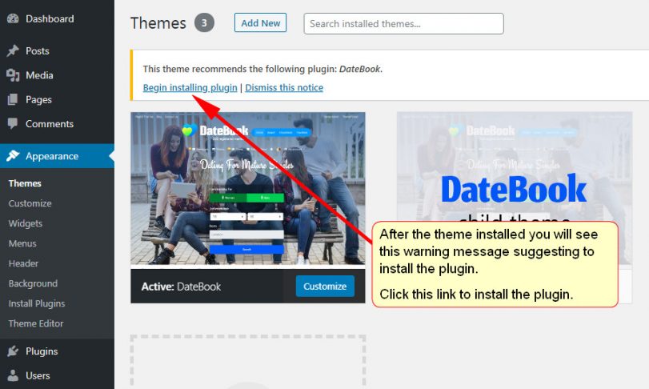The height and width of the screenshot is (389, 649).
Task: Click the Begin installing plugin link
Action: pos(190,88)
